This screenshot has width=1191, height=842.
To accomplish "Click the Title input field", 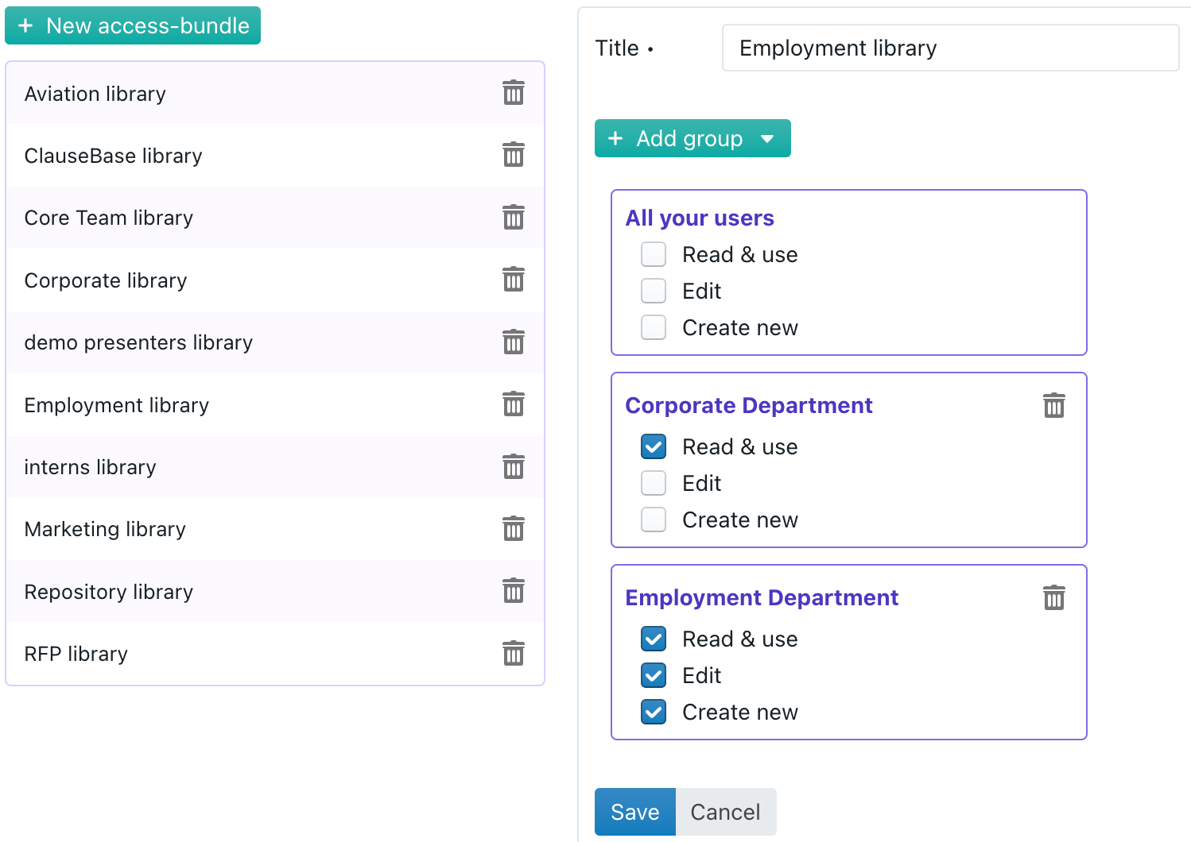I will (949, 48).
